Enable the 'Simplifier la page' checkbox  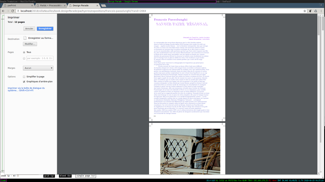[x=24, y=77]
